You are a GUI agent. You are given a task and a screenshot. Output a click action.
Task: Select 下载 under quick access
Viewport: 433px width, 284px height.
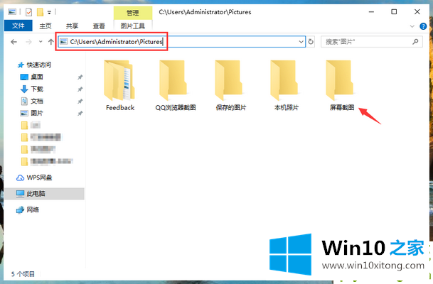[x=36, y=89]
